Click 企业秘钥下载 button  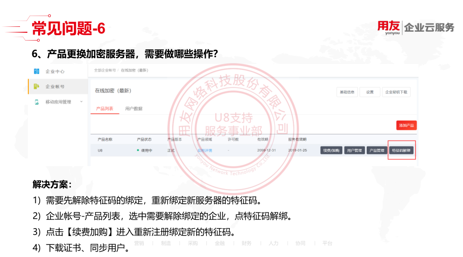pyautogui.click(x=396, y=92)
